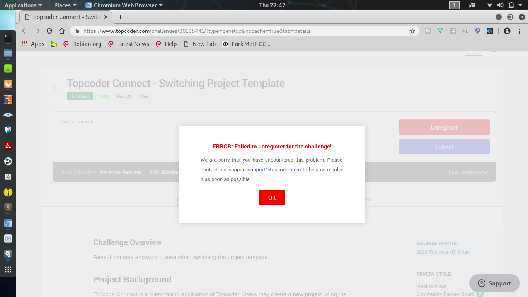Click the back chevron beside challenge title
Screen dimensions: 528x297
click(55, 87)
